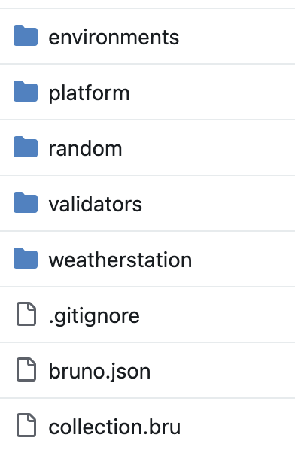Click the folder icon beside weatherstation

tap(26, 258)
